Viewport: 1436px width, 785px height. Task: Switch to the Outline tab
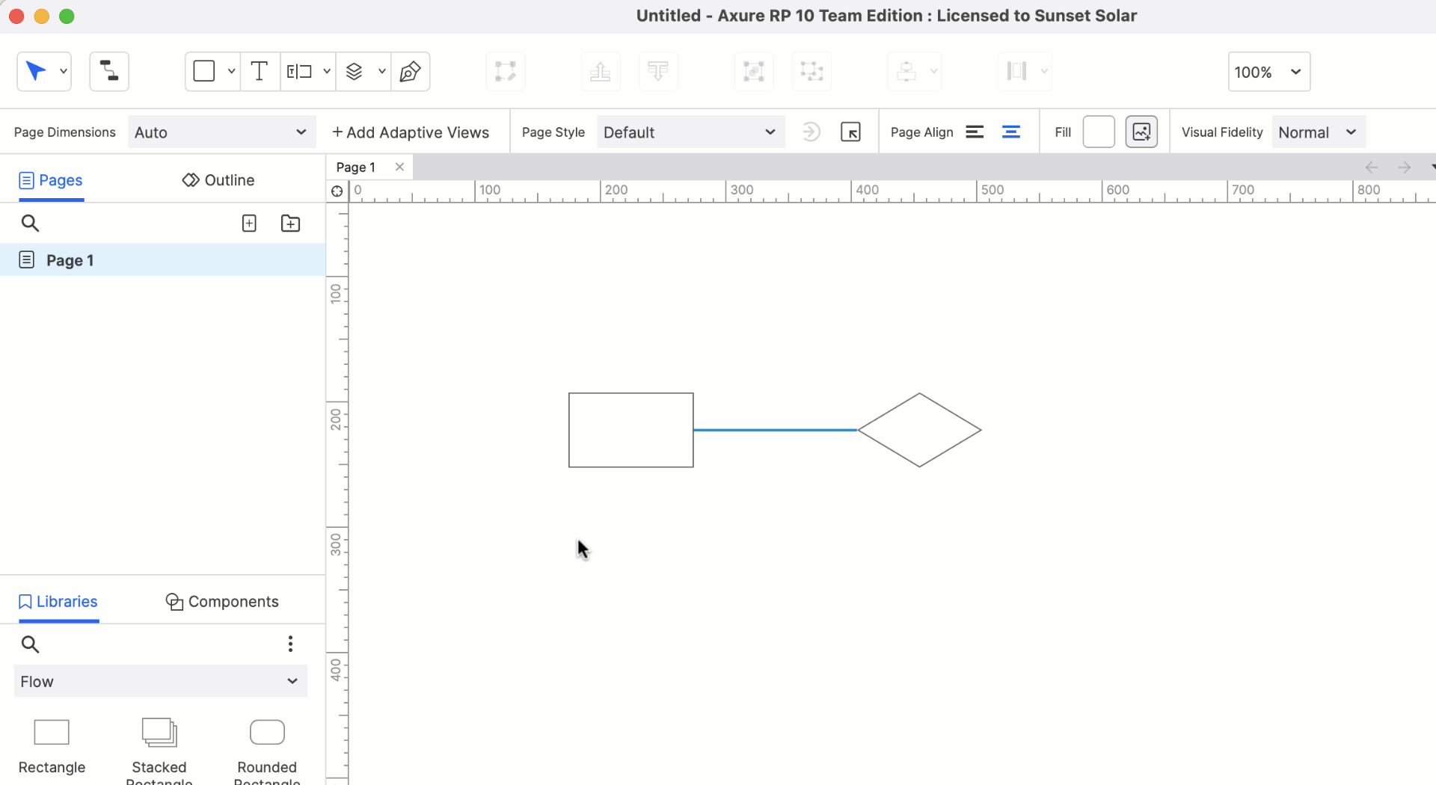click(x=218, y=180)
